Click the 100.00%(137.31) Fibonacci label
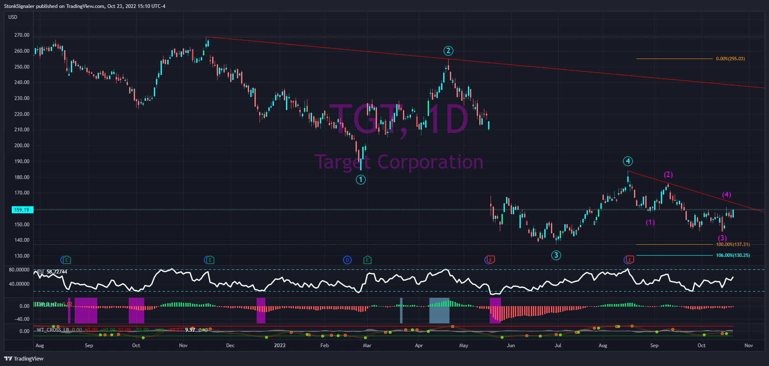The height and width of the screenshot is (366, 769). [x=733, y=244]
